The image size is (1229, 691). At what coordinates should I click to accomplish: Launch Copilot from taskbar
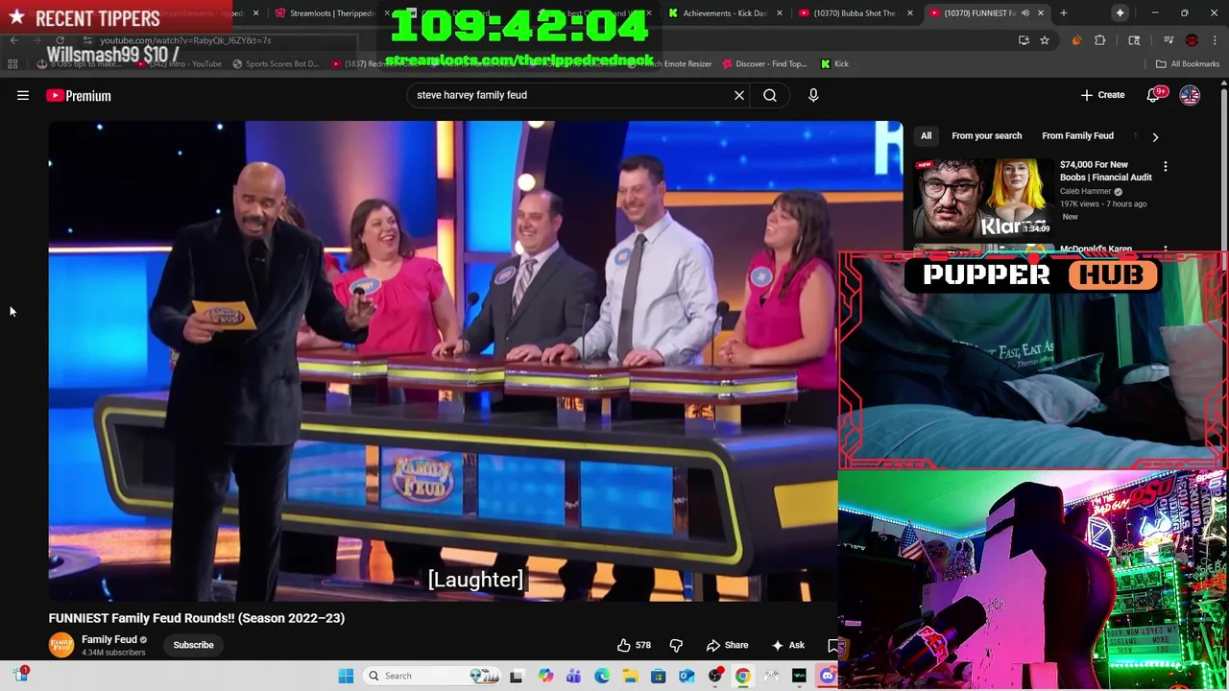545,676
